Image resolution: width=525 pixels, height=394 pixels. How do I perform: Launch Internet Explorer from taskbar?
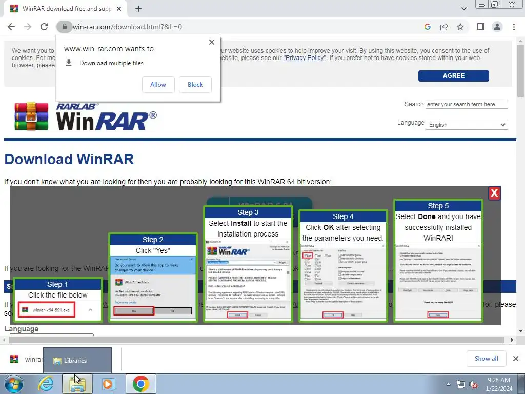(46, 384)
